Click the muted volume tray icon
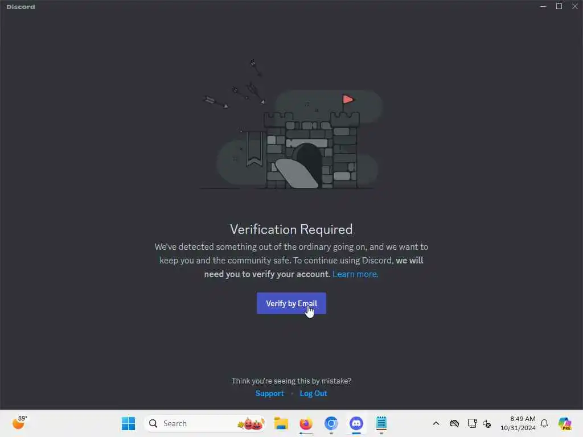 pyautogui.click(x=487, y=423)
